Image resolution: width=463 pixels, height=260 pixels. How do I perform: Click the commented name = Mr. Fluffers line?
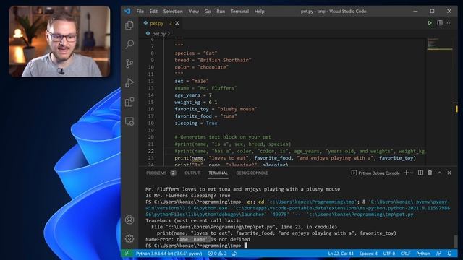205,88
